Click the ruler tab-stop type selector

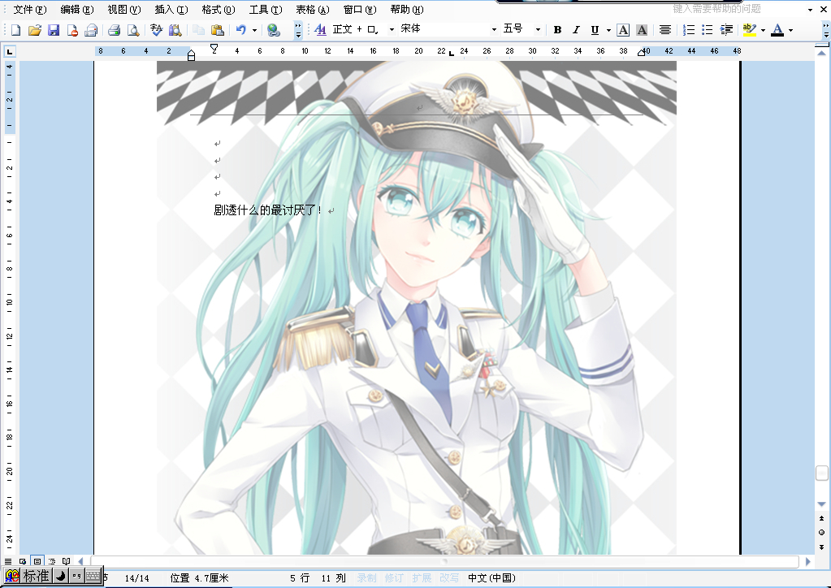pos(10,51)
